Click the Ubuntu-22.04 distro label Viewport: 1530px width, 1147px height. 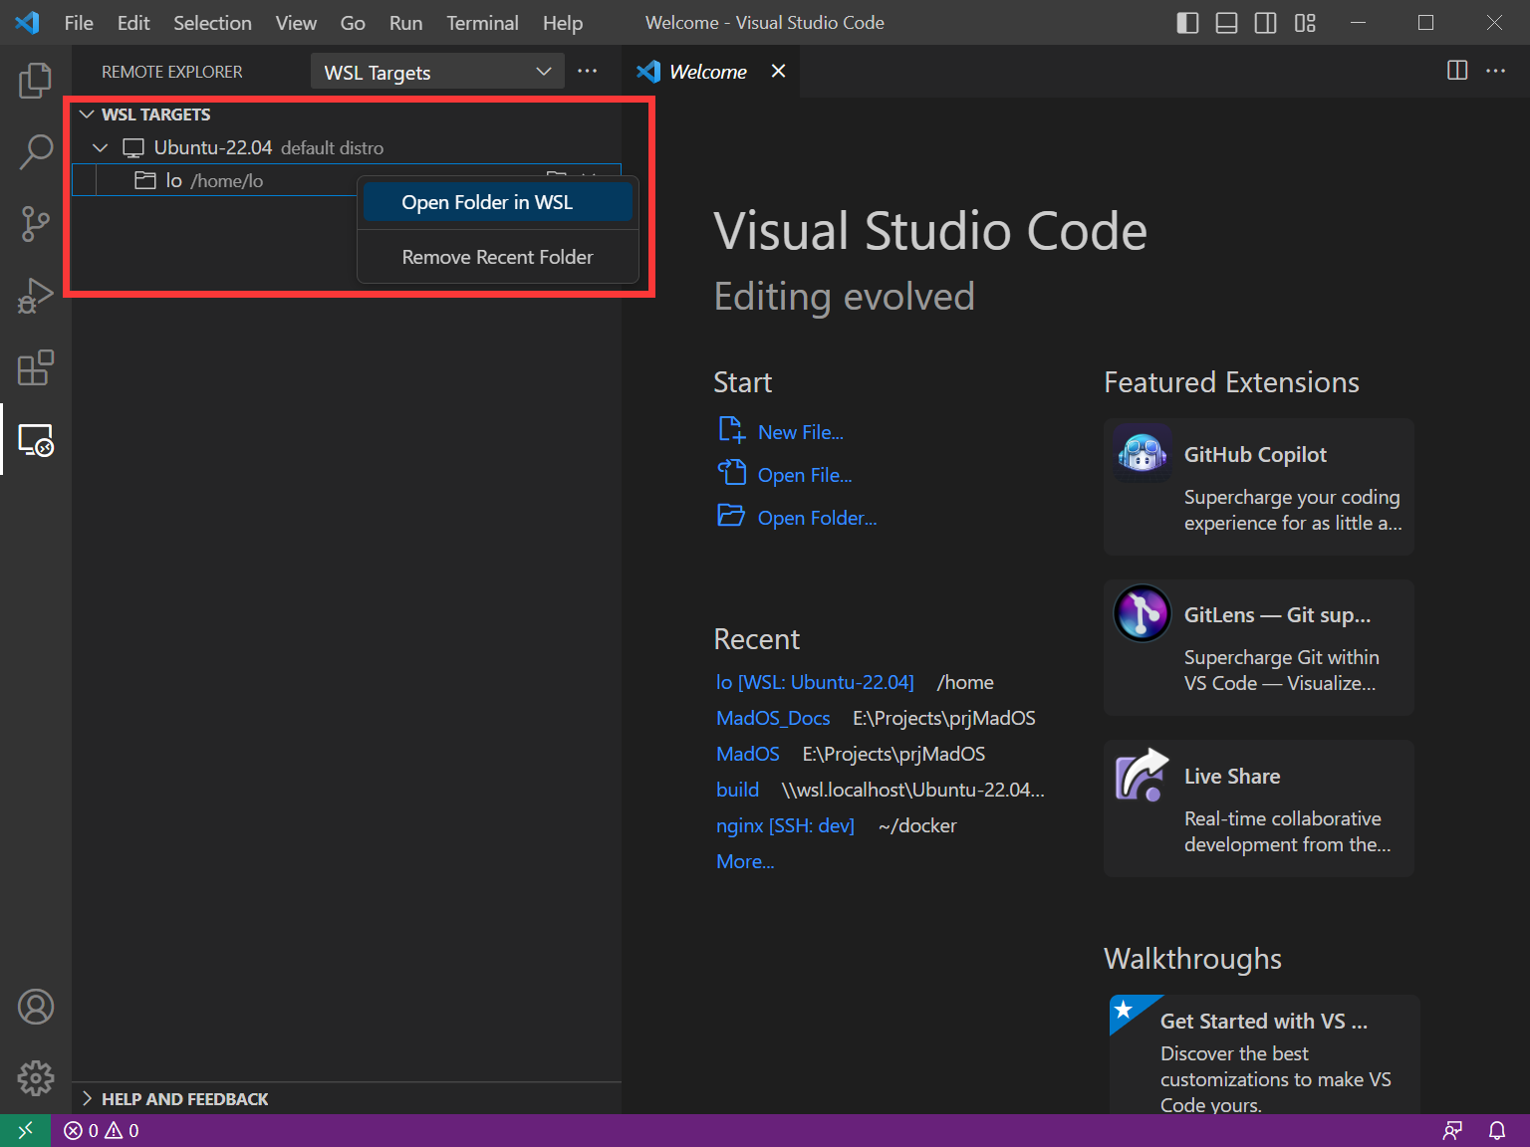coord(213,147)
